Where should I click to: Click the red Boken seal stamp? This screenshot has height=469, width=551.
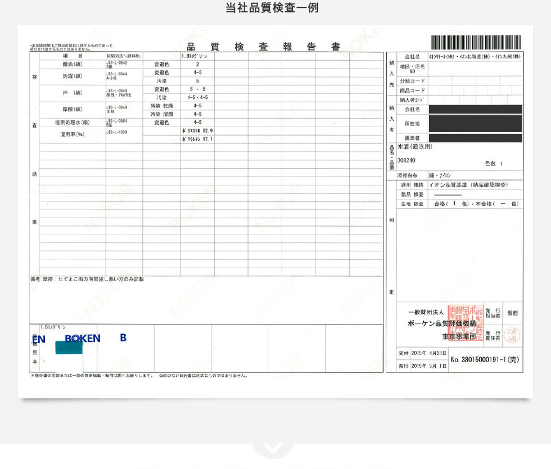pyautogui.click(x=466, y=323)
